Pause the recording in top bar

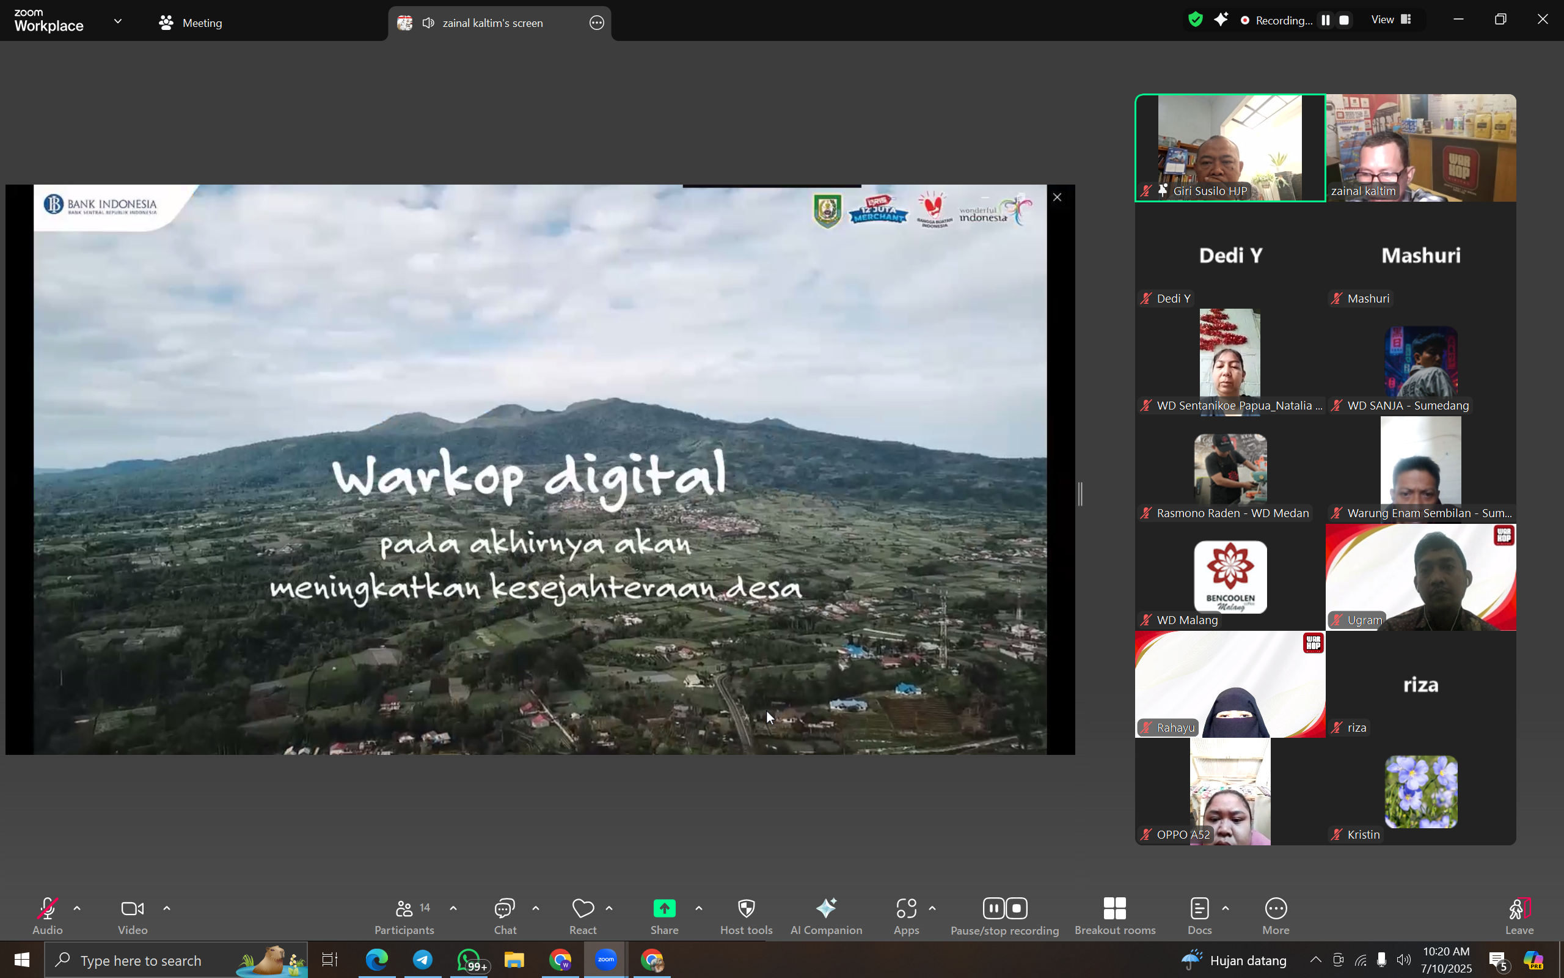[x=1326, y=20]
